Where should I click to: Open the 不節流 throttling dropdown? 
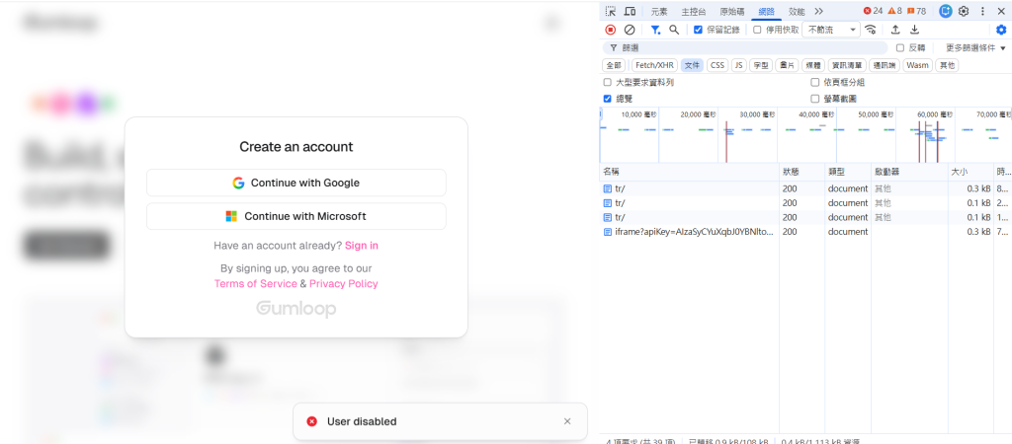tap(830, 30)
